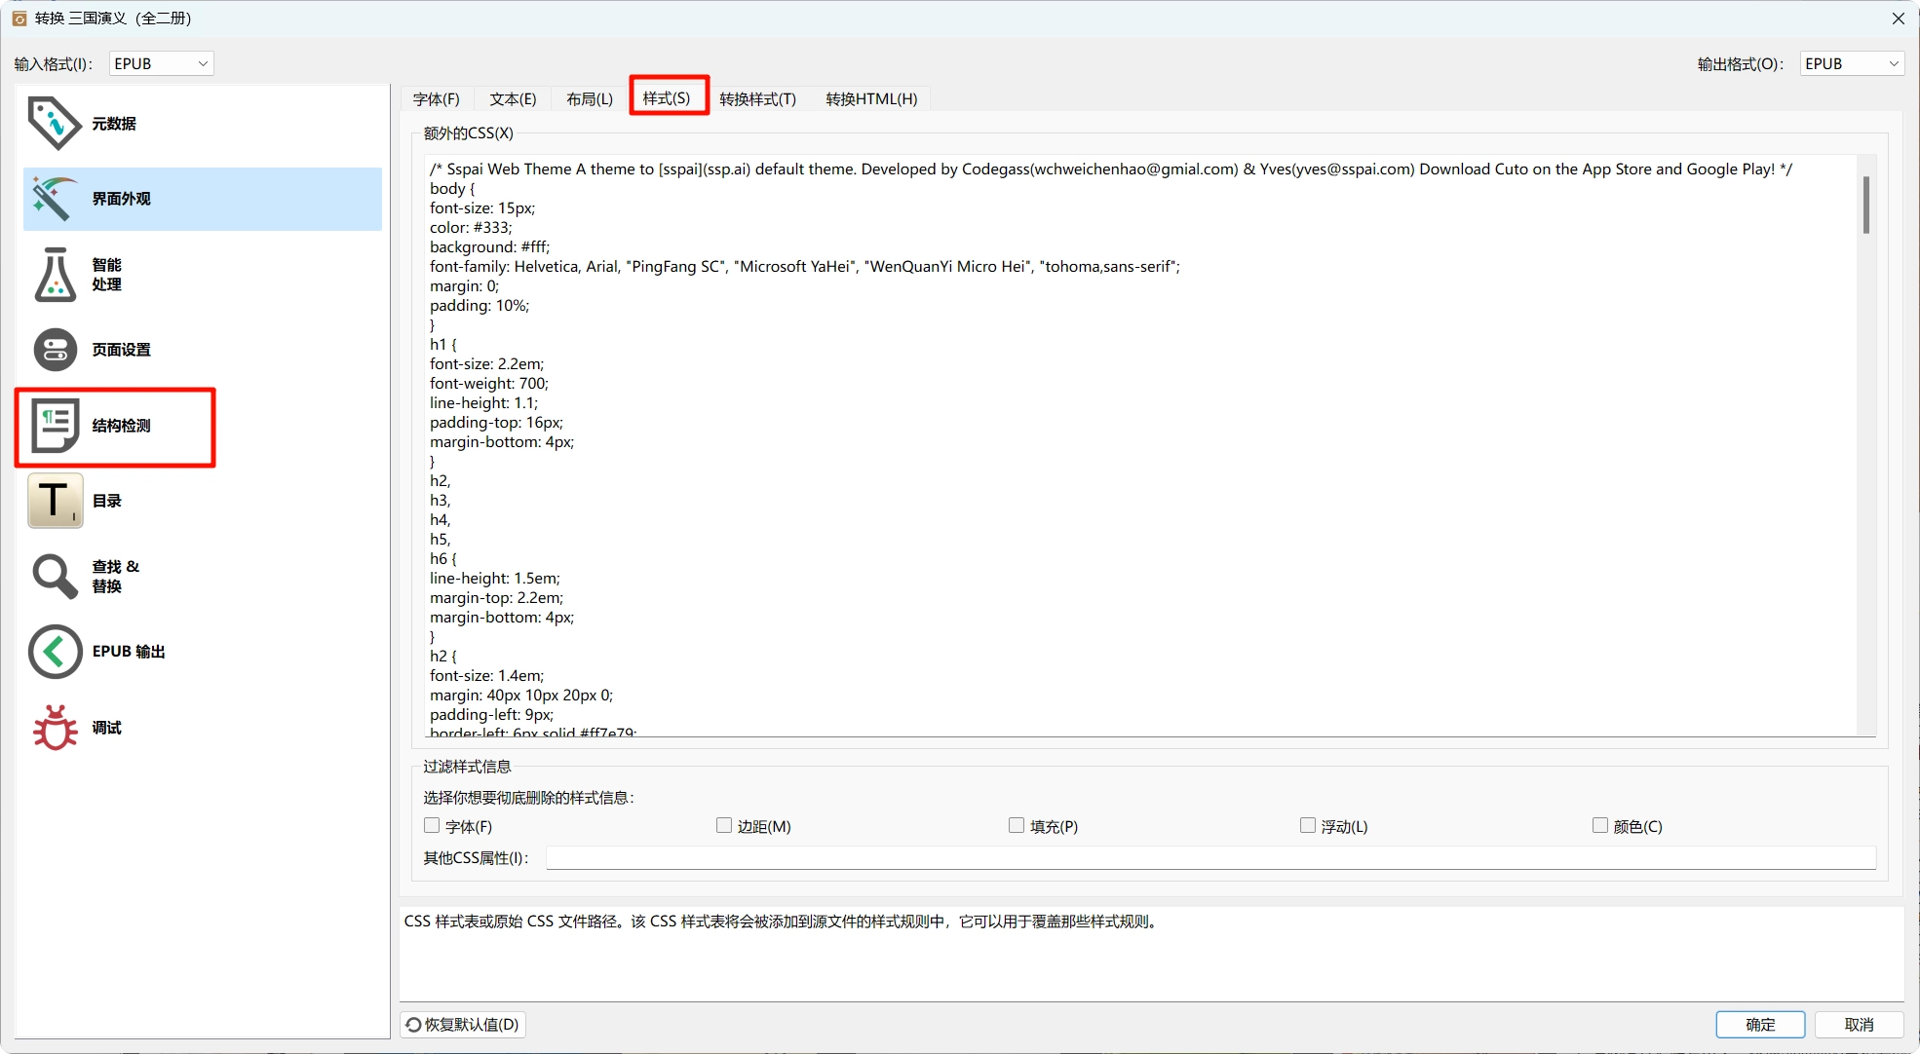Click the 'color: #333;' CSS line
1920x1054 pixels.
471,227
